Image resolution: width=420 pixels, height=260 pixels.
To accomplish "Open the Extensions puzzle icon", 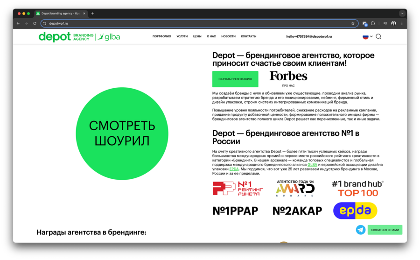I will tap(373, 24).
